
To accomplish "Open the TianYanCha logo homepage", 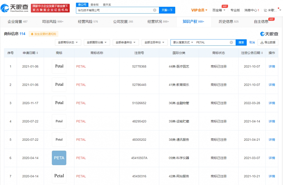I will click(14, 8).
